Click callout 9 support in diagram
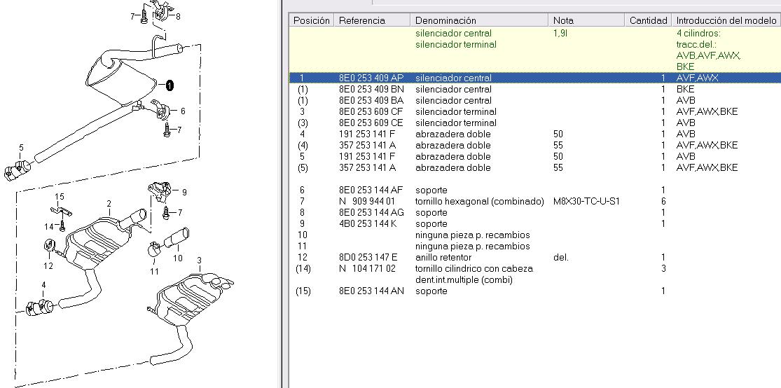 [184, 192]
